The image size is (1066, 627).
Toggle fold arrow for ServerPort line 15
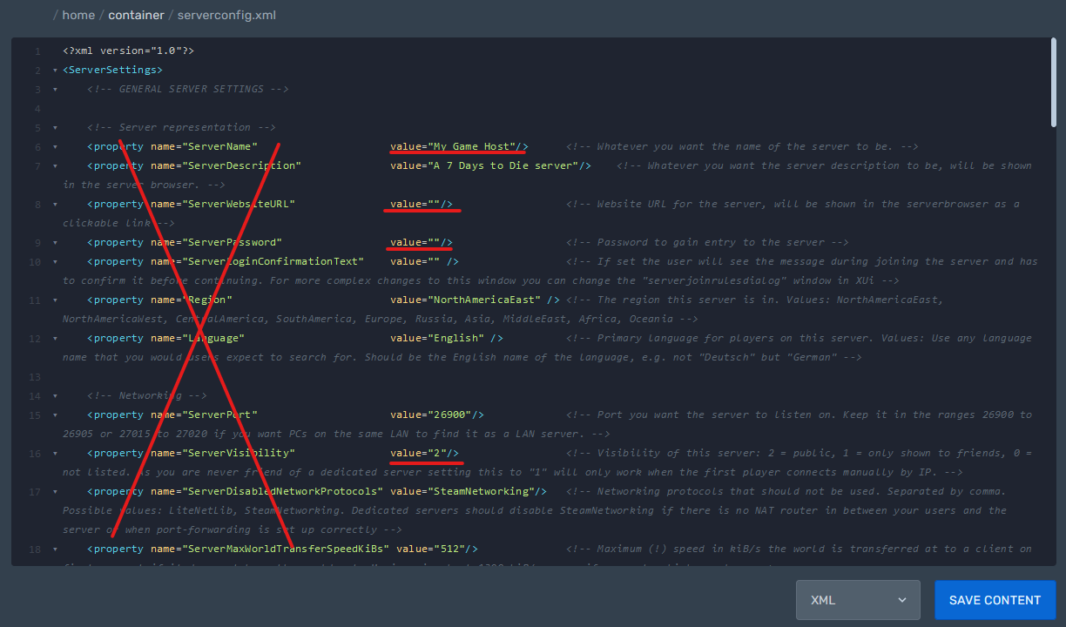(x=55, y=415)
